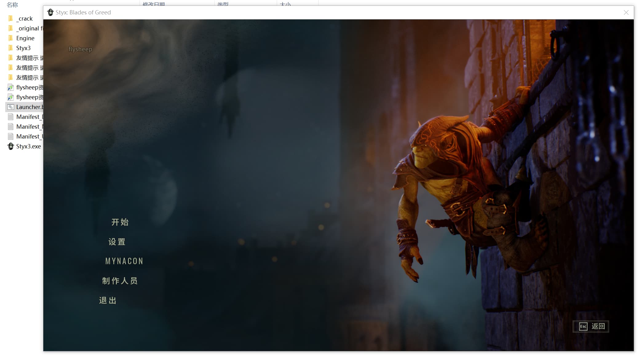Select the _original folder
This screenshot has height=356, width=639.
tap(28, 28)
